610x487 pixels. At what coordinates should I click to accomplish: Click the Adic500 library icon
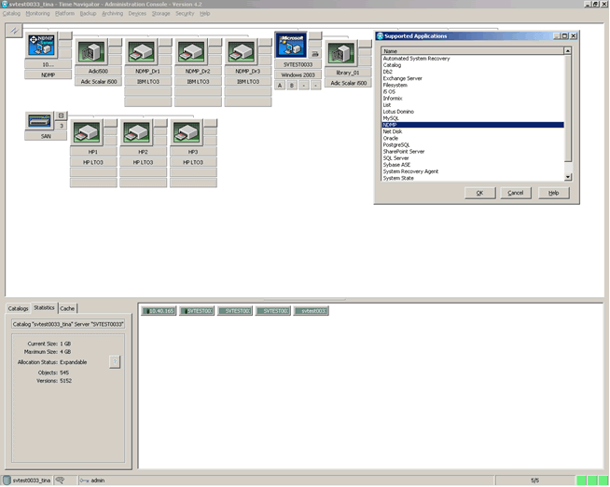coord(91,52)
